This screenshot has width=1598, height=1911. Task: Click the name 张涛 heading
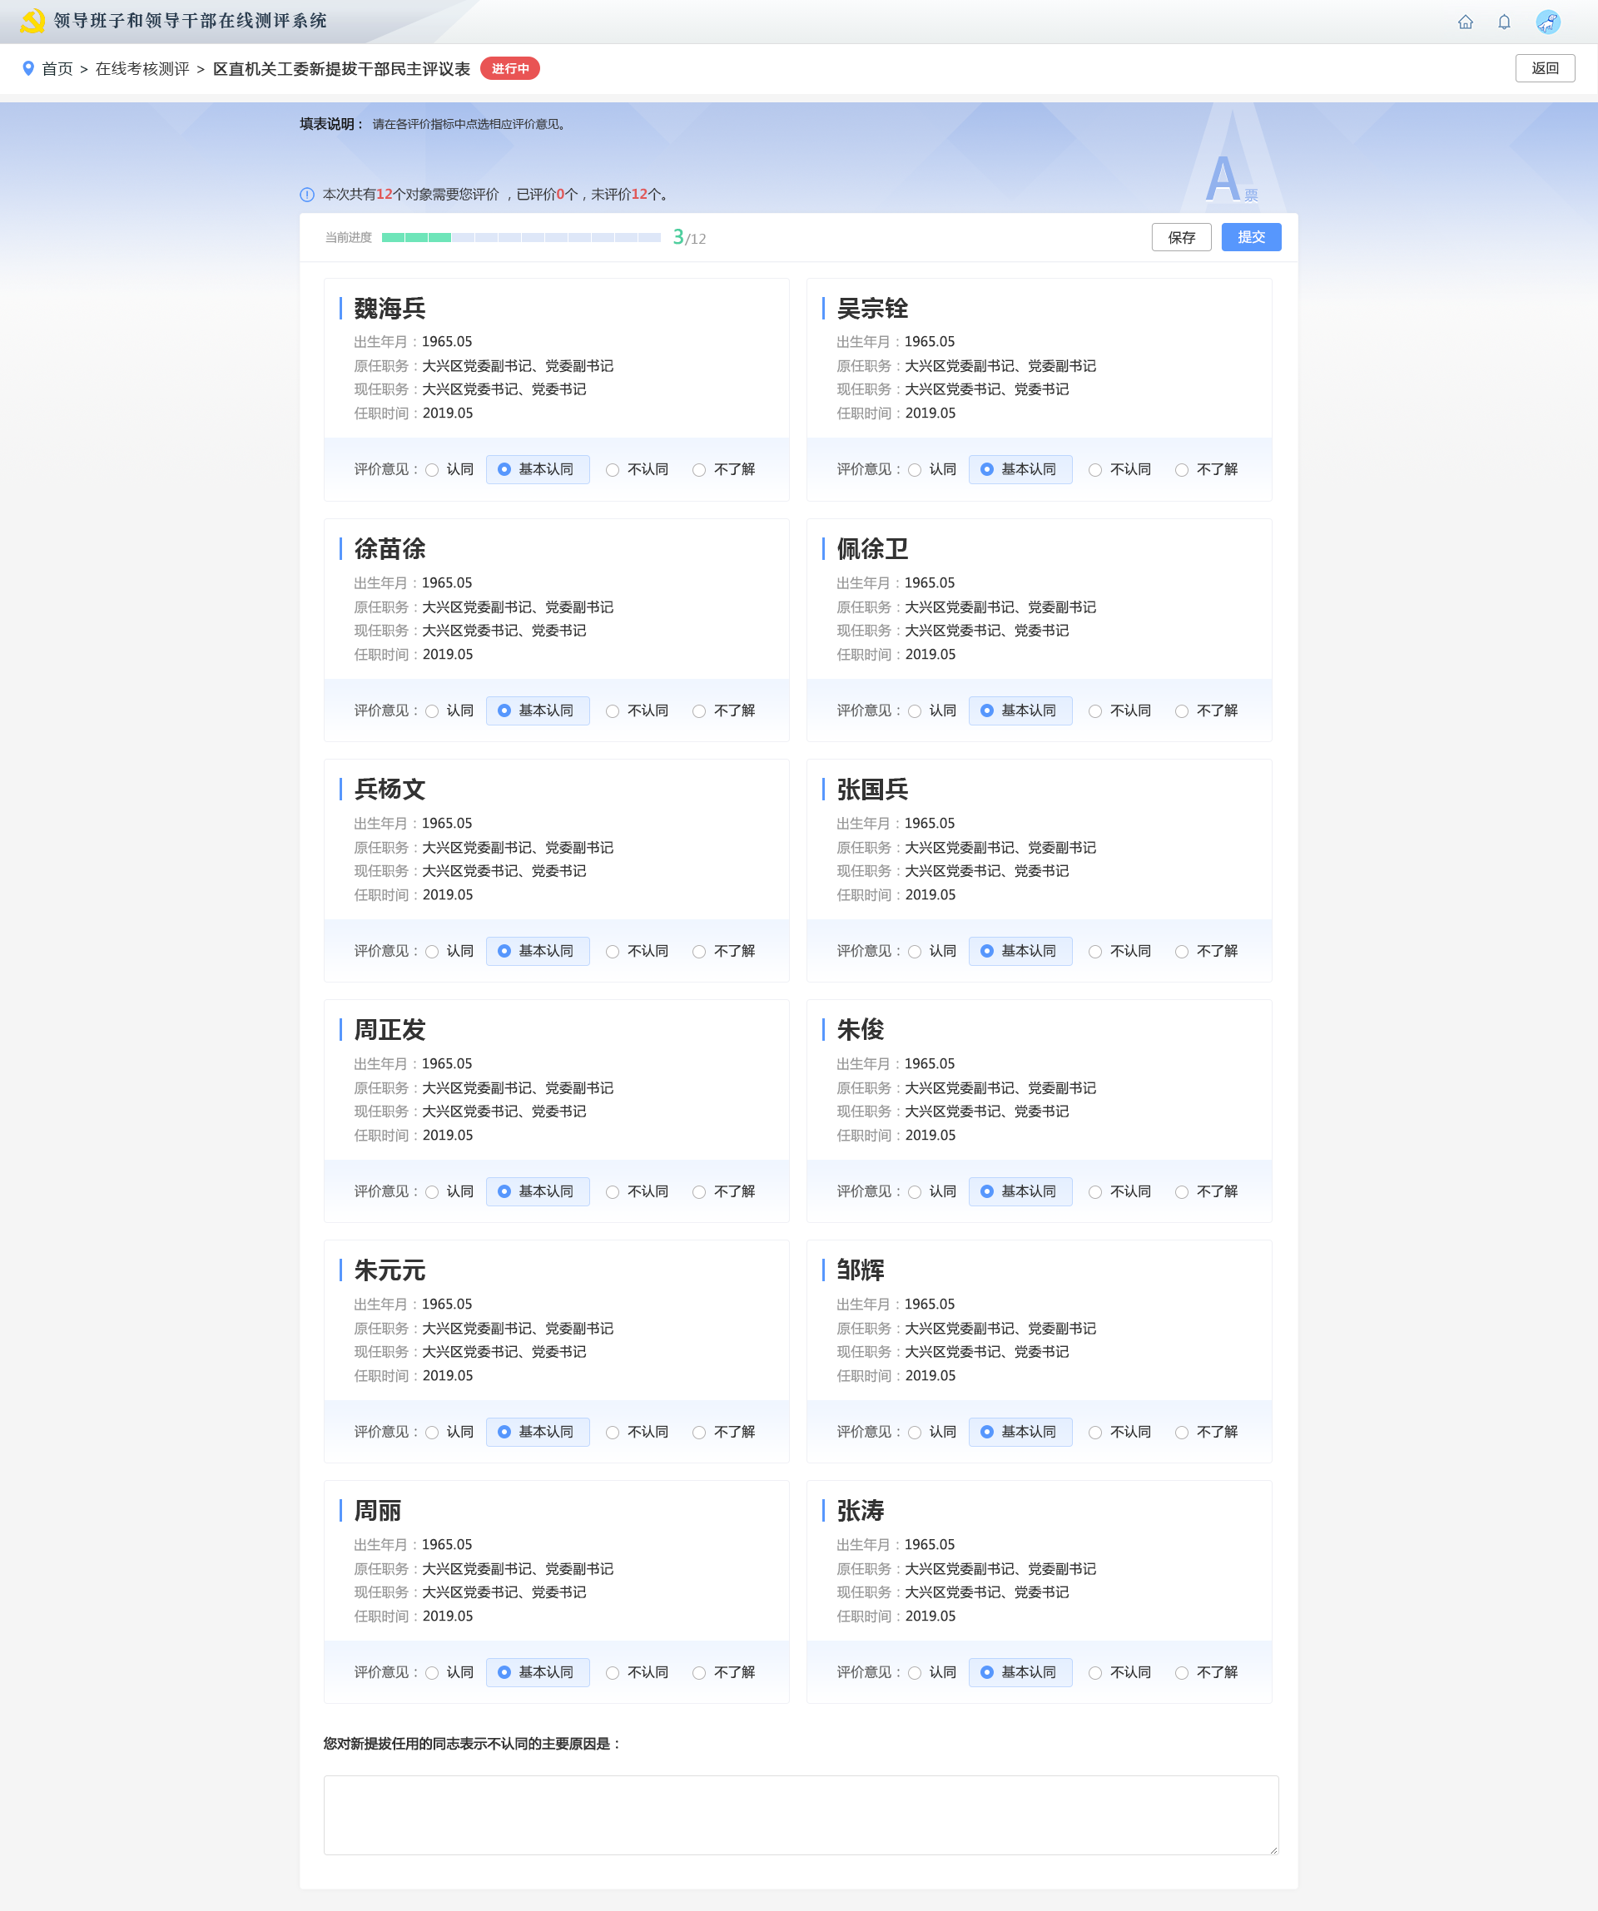[861, 1511]
